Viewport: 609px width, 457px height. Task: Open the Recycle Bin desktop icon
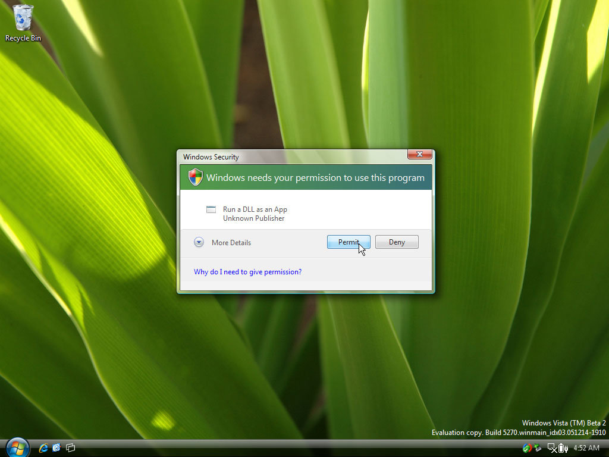click(x=23, y=23)
